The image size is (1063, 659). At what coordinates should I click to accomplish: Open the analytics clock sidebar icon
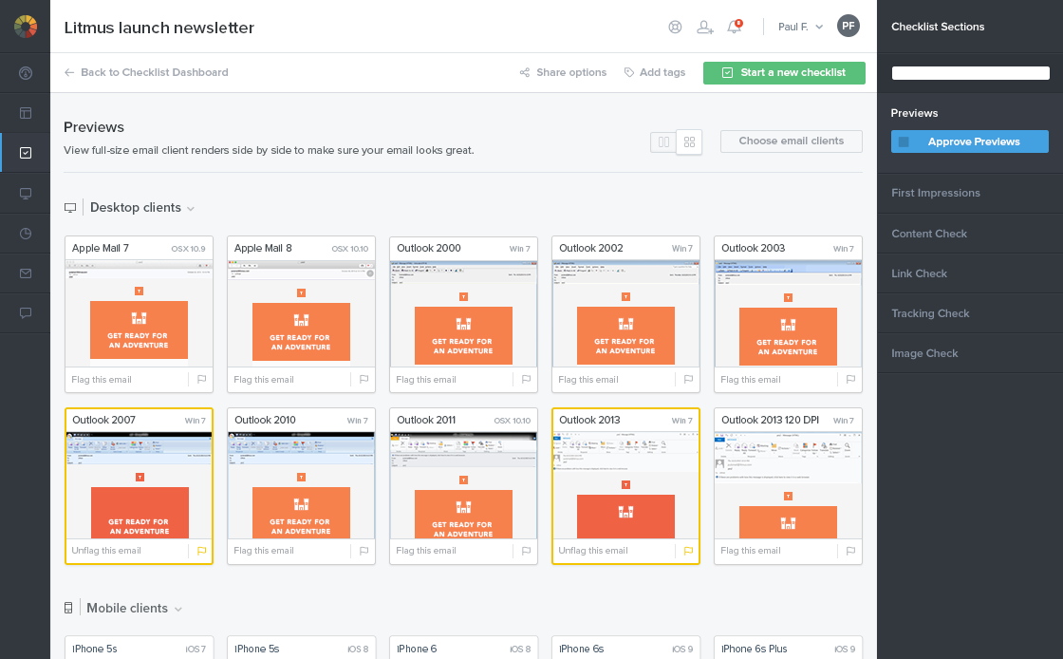25,234
